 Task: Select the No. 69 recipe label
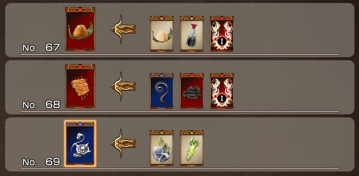(41, 162)
